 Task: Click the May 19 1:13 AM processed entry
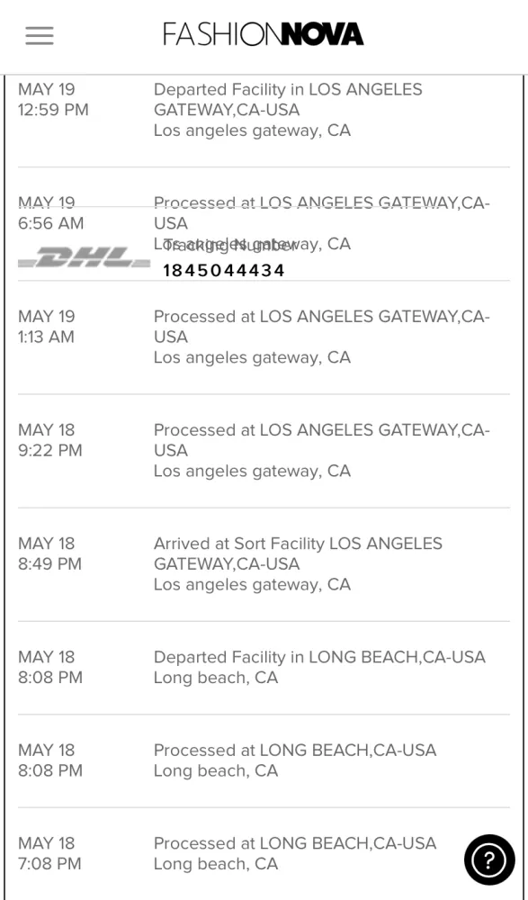[264, 337]
